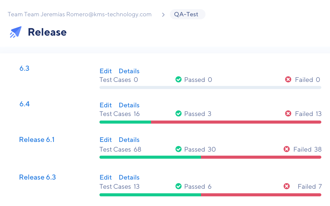Click the Failed cross icon for Release 6.1
The width and height of the screenshot is (330, 206).
(x=287, y=149)
